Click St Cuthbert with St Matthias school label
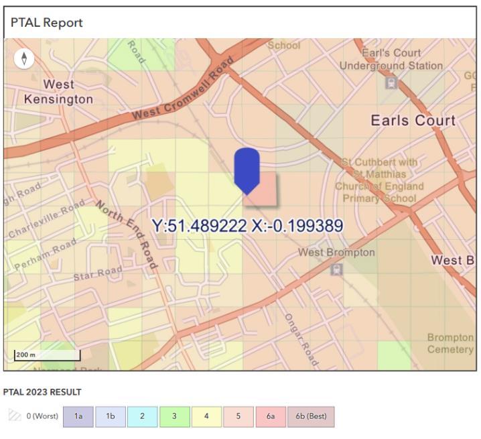This screenshot has height=439, width=481. coord(379,180)
